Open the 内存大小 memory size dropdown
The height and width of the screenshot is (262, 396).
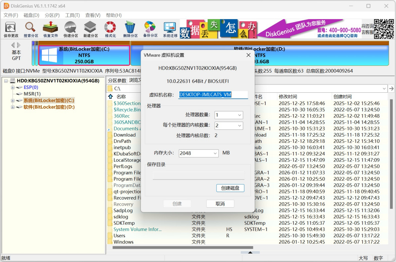click(199, 153)
